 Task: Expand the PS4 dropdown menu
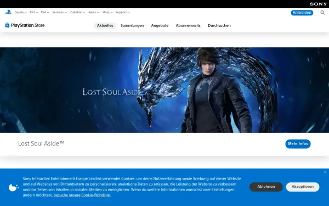(45, 13)
